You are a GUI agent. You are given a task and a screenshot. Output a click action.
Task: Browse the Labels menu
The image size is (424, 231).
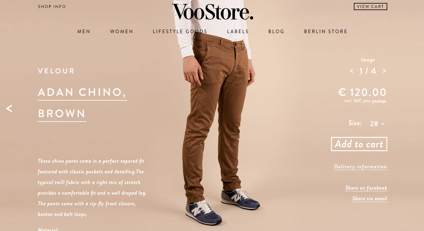[238, 31]
